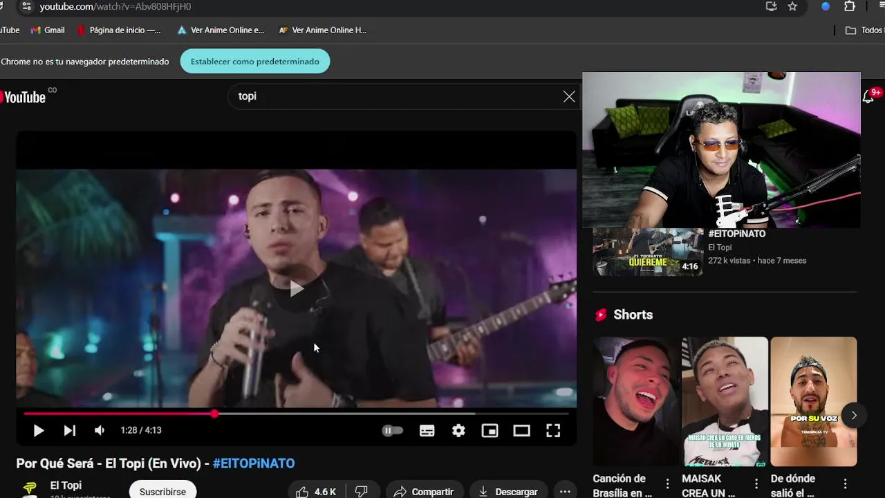Click Descargar download button
This screenshot has height=498, width=885.
pos(508,492)
